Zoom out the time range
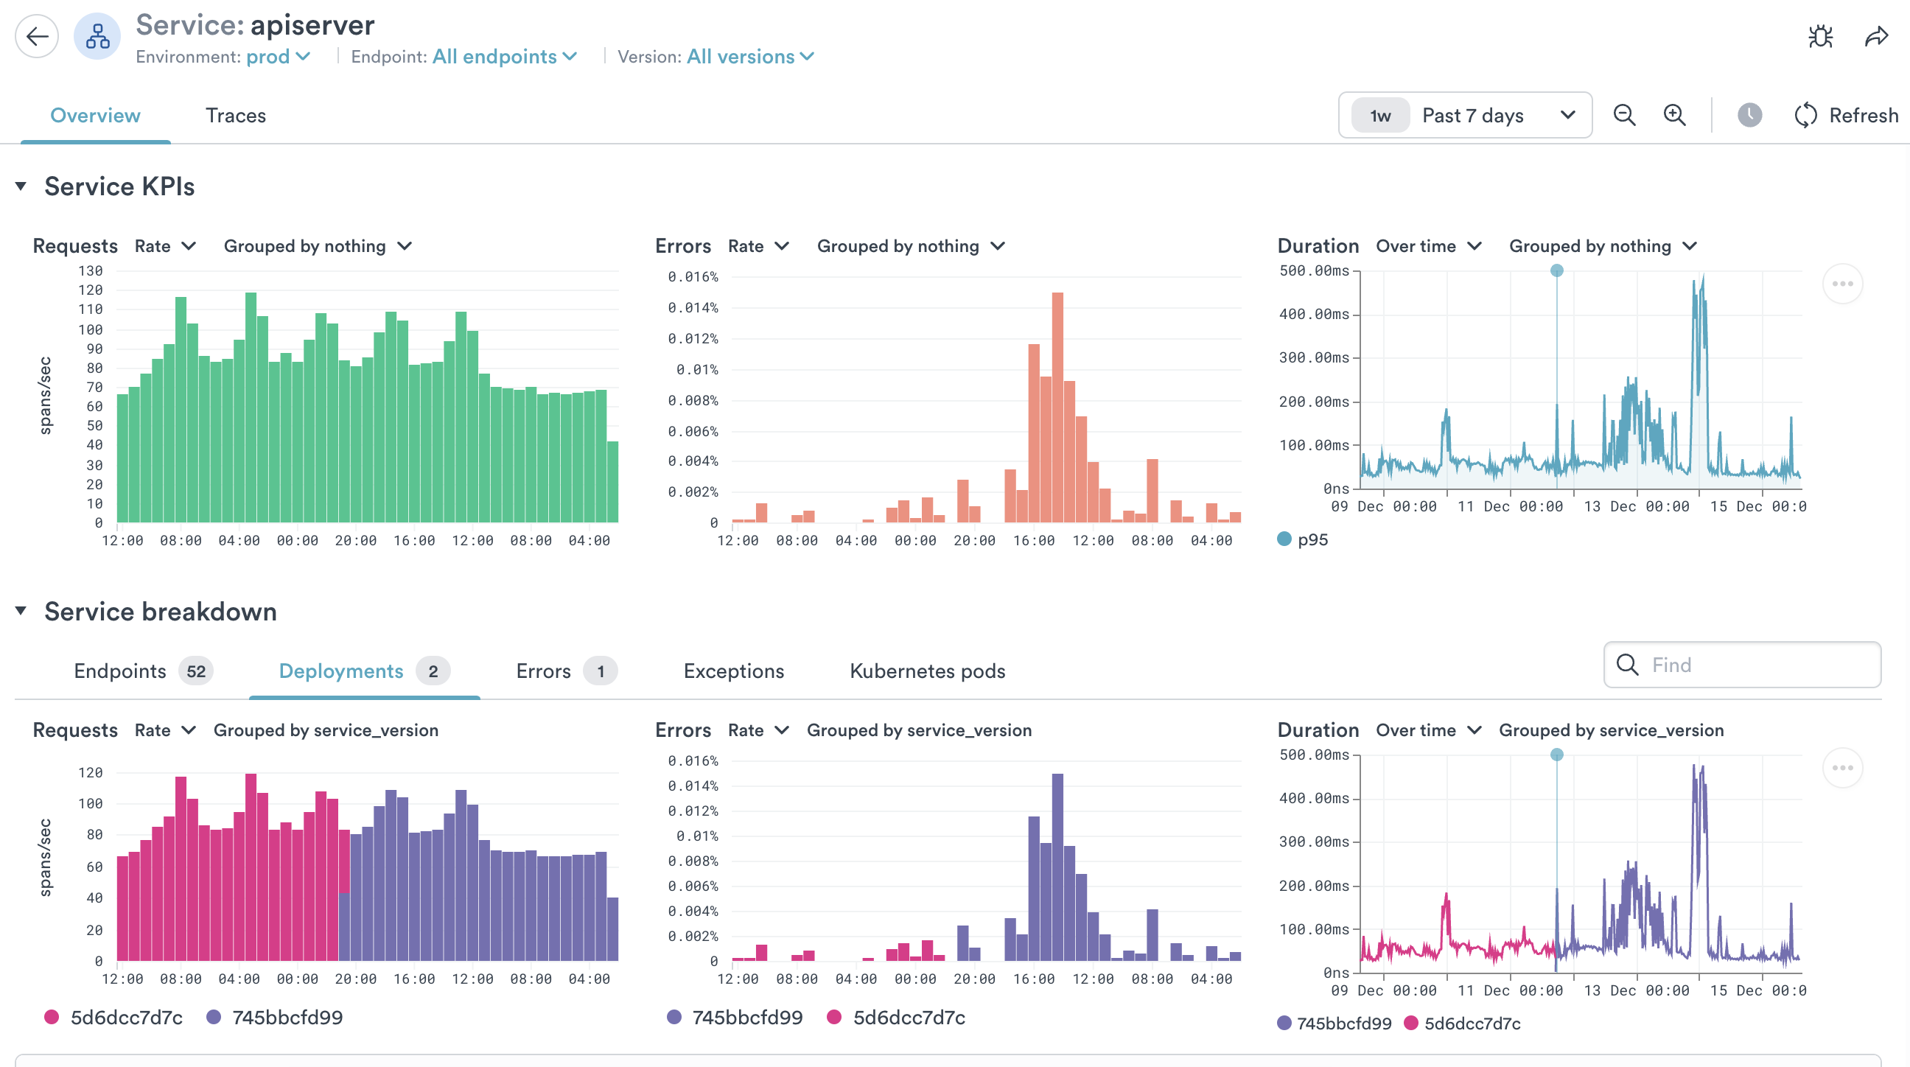Image resolution: width=1910 pixels, height=1067 pixels. pyautogui.click(x=1624, y=115)
